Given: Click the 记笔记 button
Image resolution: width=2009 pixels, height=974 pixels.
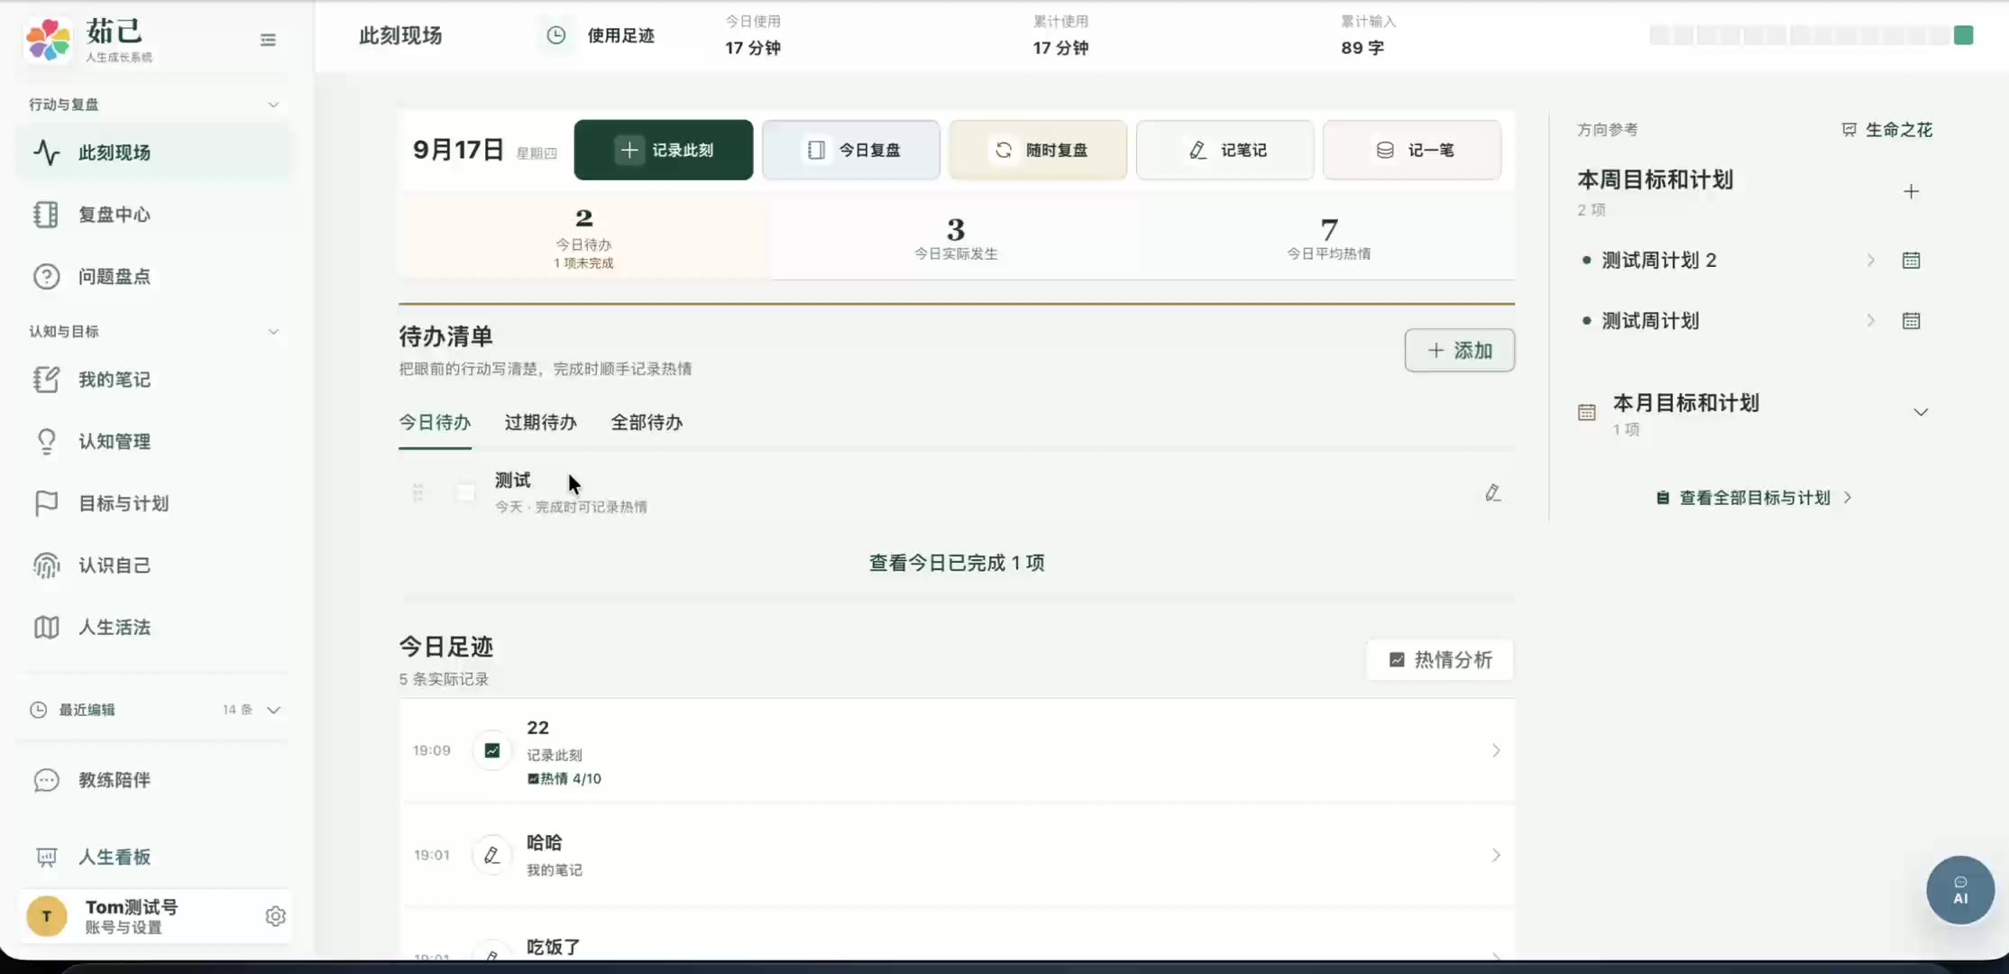Looking at the screenshot, I should point(1225,150).
